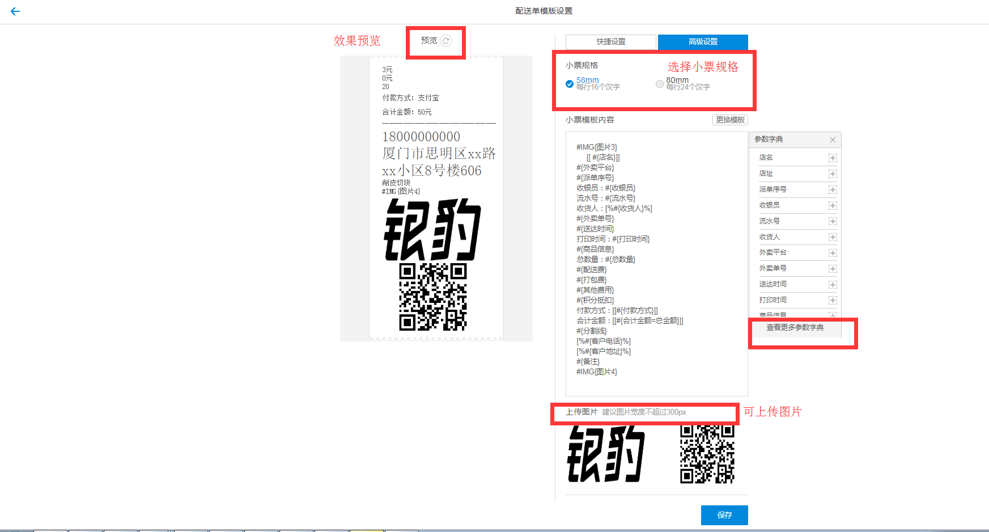The image size is (989, 532).
Task: Click the #{分割线} template line
Action: [x=592, y=331]
